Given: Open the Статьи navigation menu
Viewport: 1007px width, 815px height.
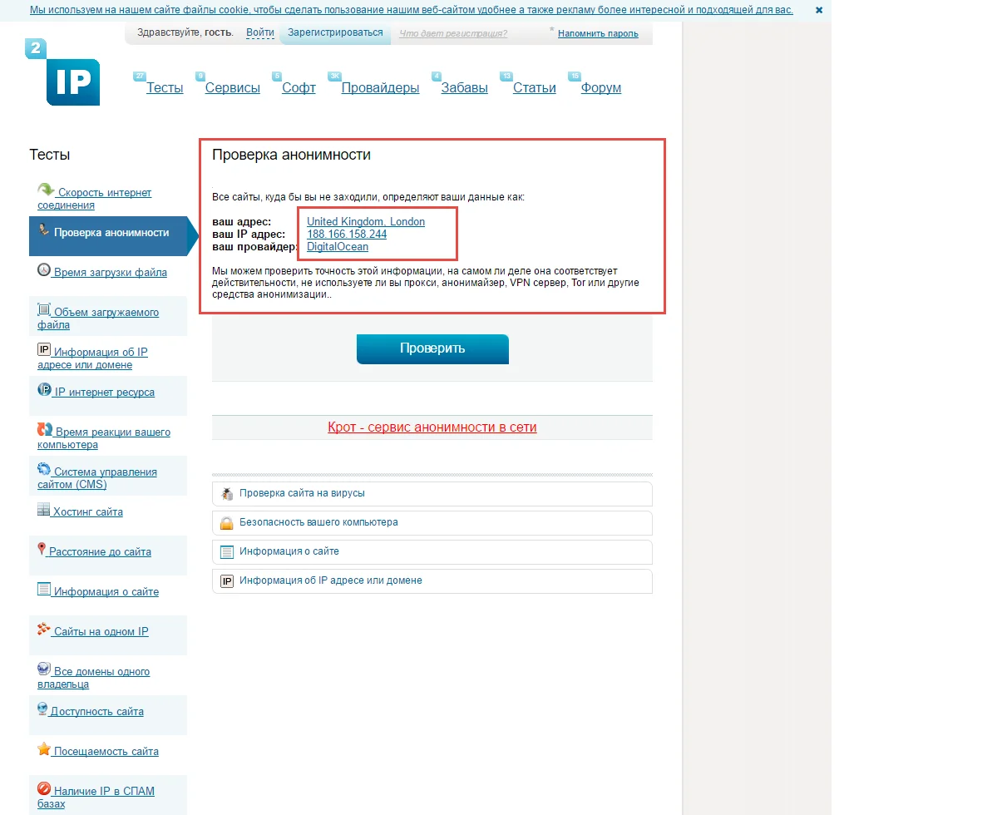Looking at the screenshot, I should pyautogui.click(x=535, y=88).
